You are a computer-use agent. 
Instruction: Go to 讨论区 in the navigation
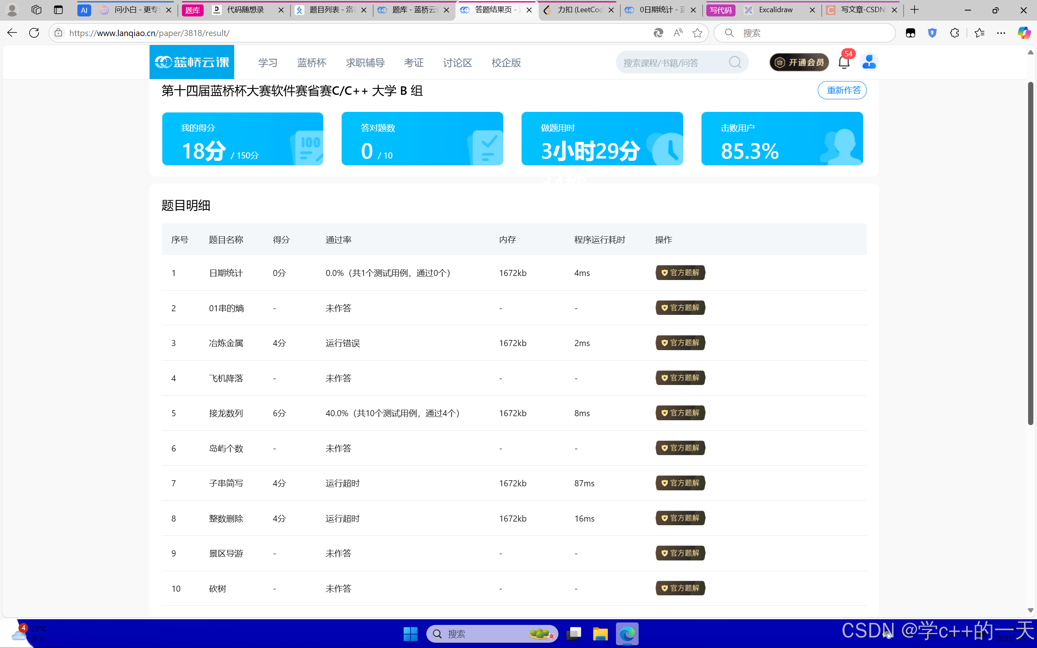pyautogui.click(x=457, y=63)
